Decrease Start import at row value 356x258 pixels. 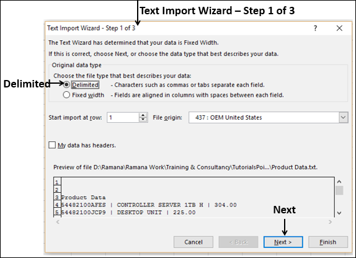pos(143,120)
